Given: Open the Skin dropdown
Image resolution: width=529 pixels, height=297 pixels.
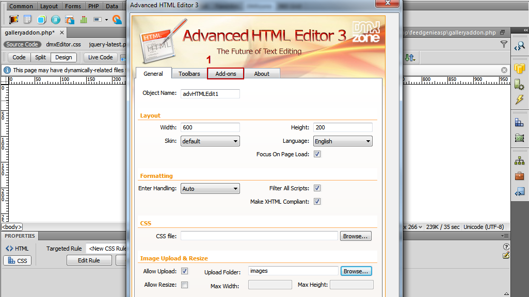Looking at the screenshot, I should pyautogui.click(x=210, y=141).
